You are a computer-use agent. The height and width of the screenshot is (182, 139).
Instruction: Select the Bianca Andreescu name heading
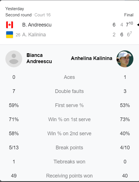39,58
